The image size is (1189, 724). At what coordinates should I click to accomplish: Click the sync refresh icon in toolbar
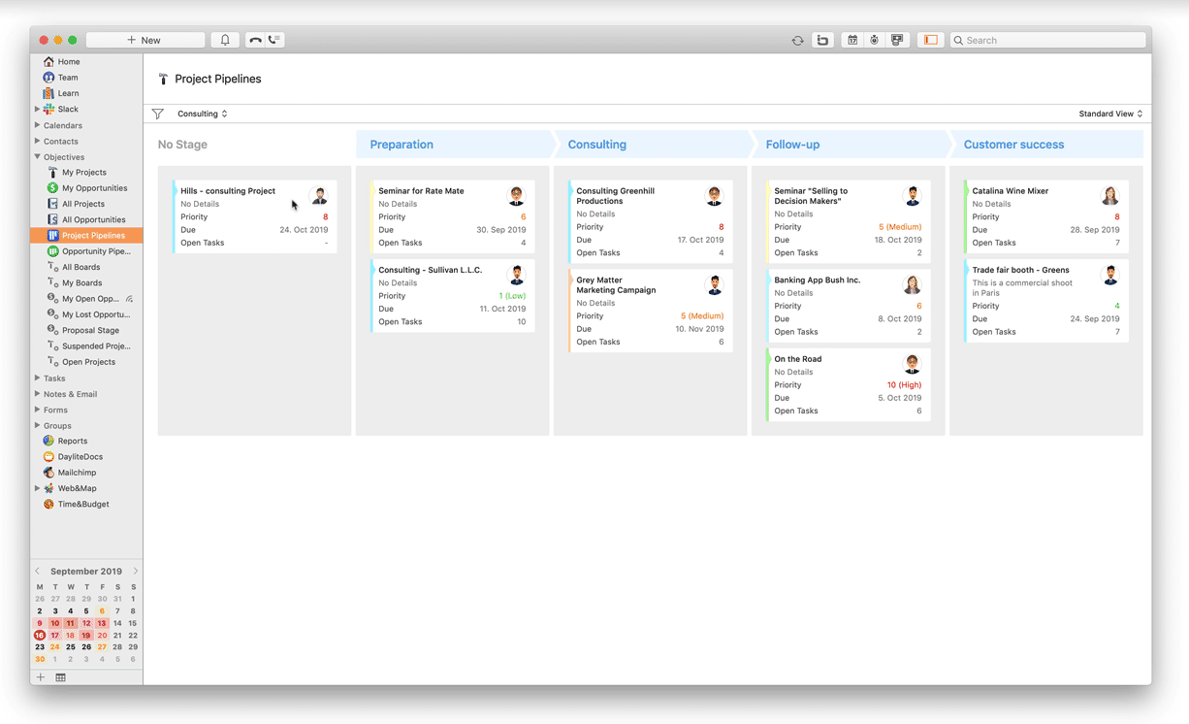click(797, 41)
